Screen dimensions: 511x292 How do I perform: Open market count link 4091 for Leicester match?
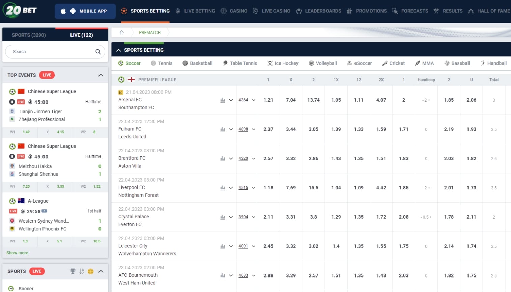point(243,246)
